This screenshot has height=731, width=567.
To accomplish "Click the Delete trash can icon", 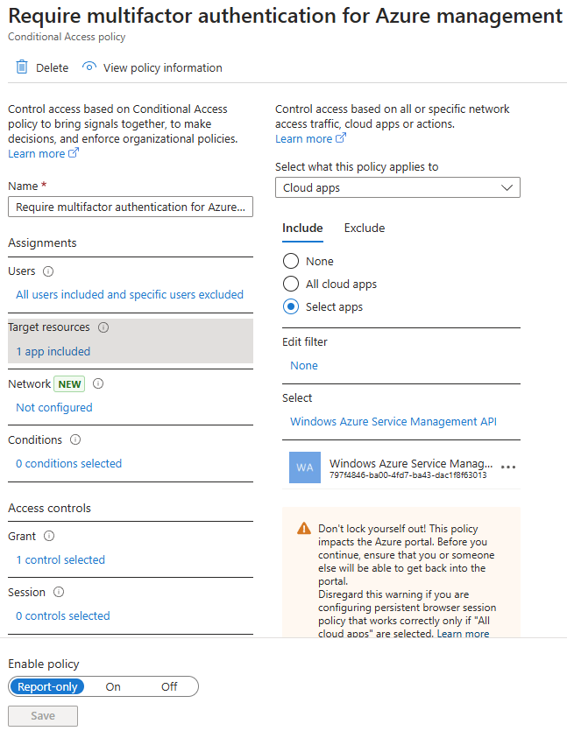I will click(x=22, y=67).
